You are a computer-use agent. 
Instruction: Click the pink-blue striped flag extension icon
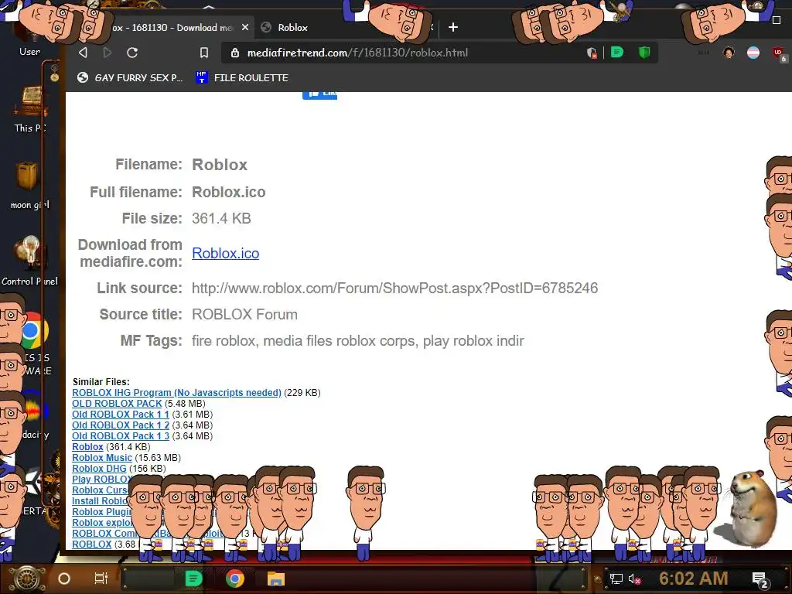(x=753, y=53)
